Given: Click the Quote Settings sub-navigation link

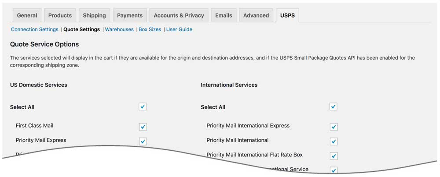Looking at the screenshot, I should [82, 29].
